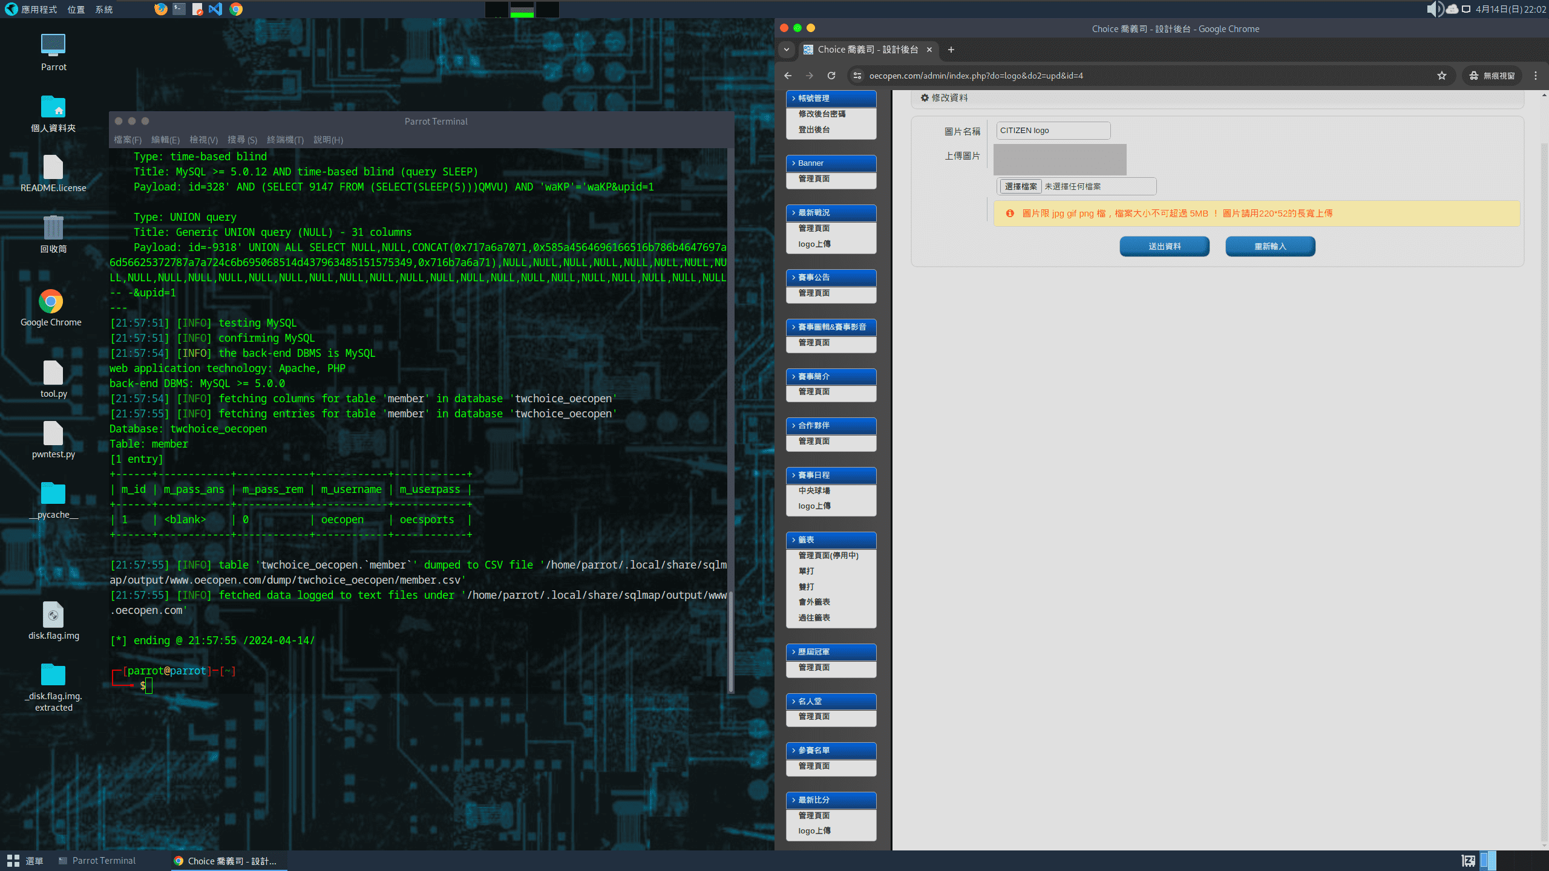Open _disk.flag.img.extracted folder
This screenshot has height=871, width=1549.
coord(53,687)
